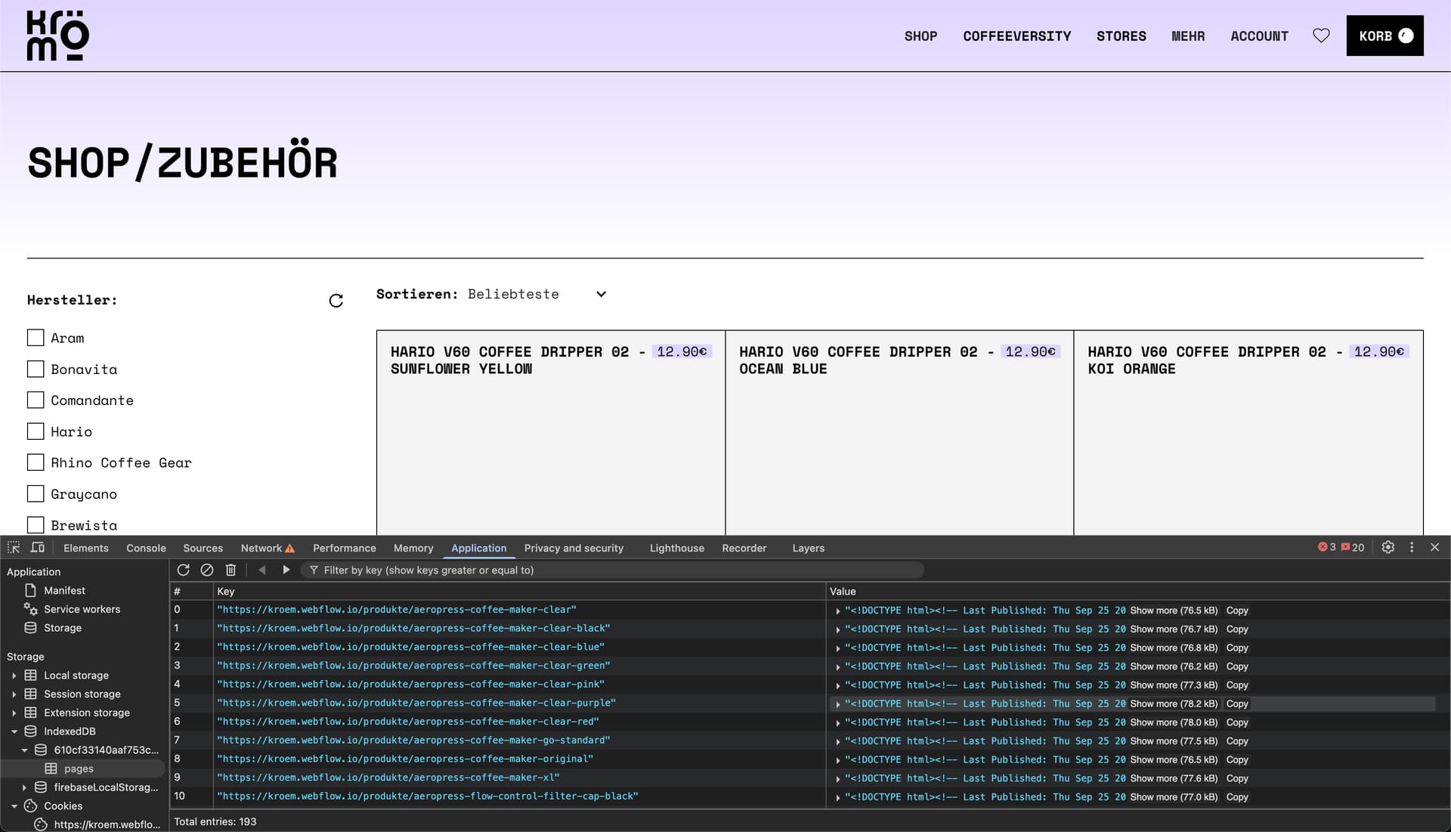Image resolution: width=1451 pixels, height=832 pixels.
Task: Open DevTools settings gear
Action: [1388, 547]
